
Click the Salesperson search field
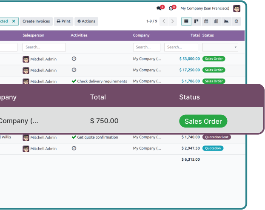pyautogui.click(x=44, y=47)
